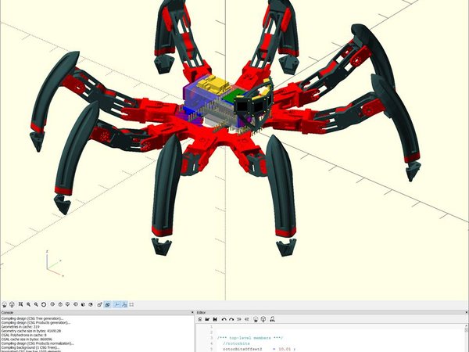Click the View All icon
469x352 pixels.
point(20,304)
